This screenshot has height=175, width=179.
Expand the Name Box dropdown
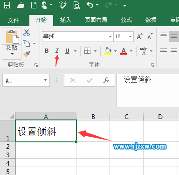tap(45, 80)
